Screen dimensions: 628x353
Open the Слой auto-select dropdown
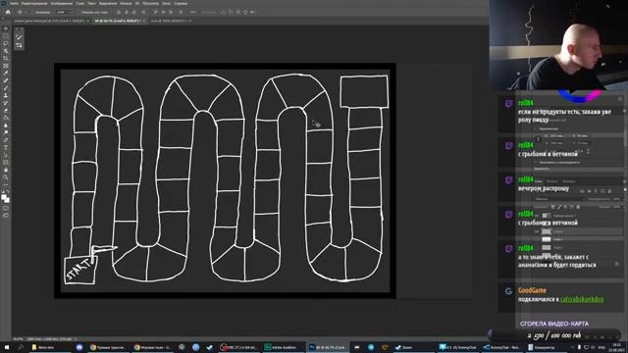64,12
